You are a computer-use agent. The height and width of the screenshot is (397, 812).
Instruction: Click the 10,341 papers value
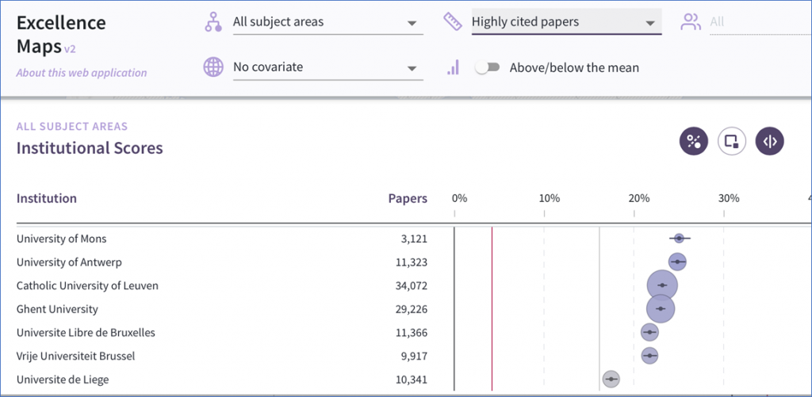coord(412,380)
